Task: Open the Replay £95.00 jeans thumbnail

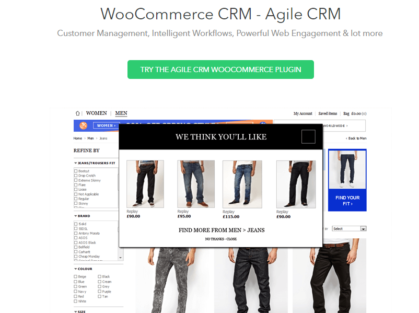Action: [x=196, y=184]
